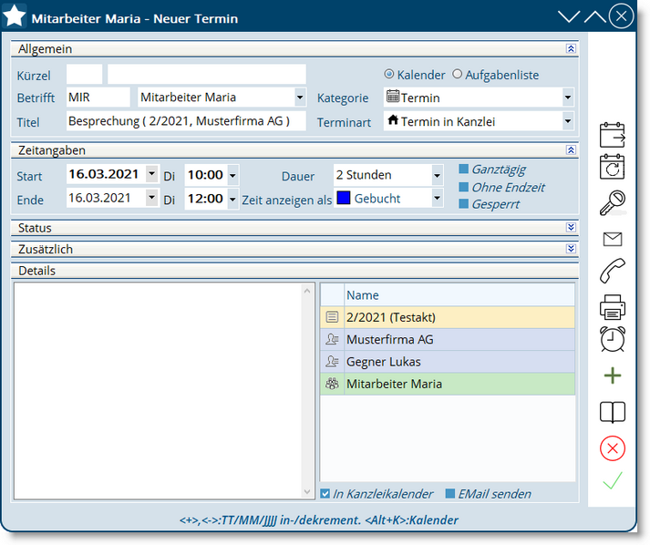Click the house icon in Terminart field
Viewport: 650px width, 545px height.
pyautogui.click(x=393, y=120)
